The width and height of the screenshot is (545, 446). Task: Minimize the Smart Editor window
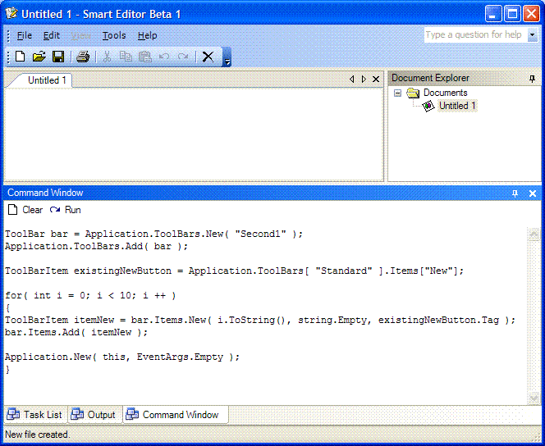click(492, 14)
